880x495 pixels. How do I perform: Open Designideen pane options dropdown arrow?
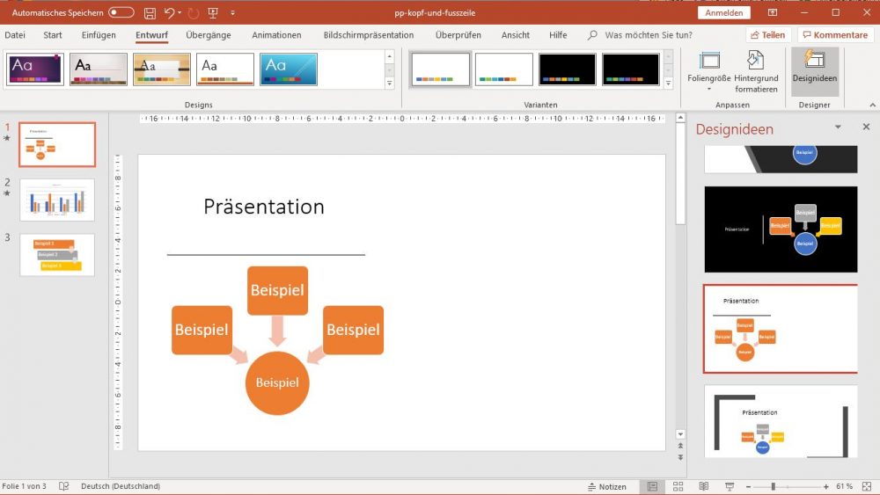838,127
